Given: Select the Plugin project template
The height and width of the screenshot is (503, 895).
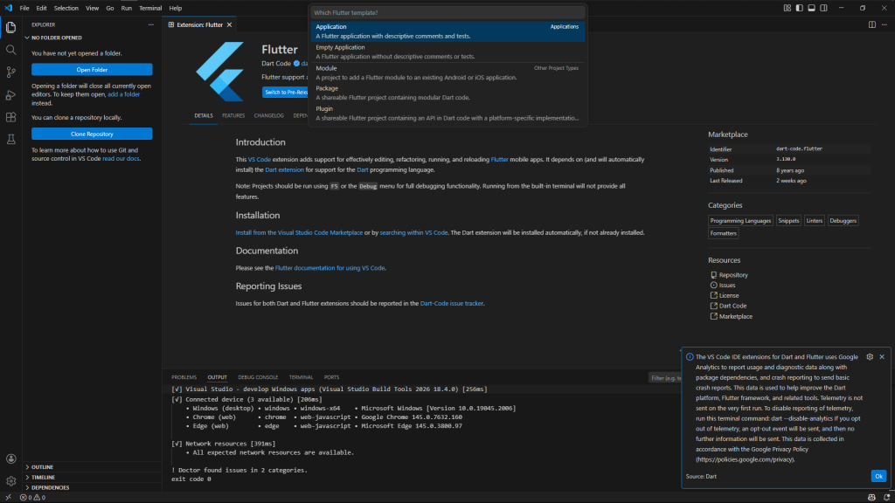Looking at the screenshot, I should coord(447,114).
